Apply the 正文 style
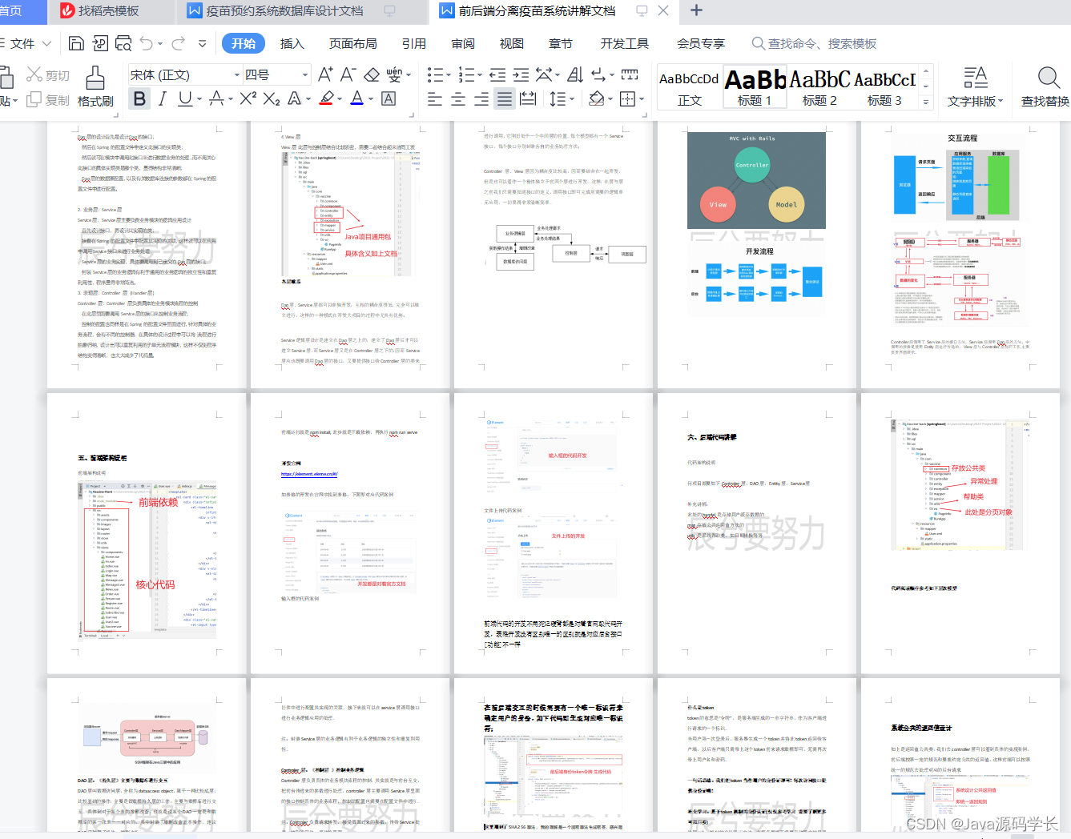The height and width of the screenshot is (839, 1071). point(689,86)
